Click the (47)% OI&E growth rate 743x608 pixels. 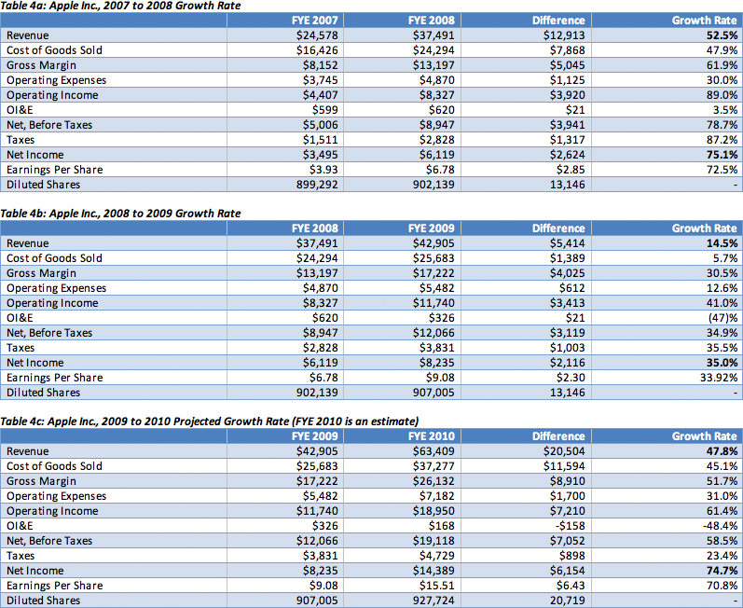pyautogui.click(x=723, y=318)
